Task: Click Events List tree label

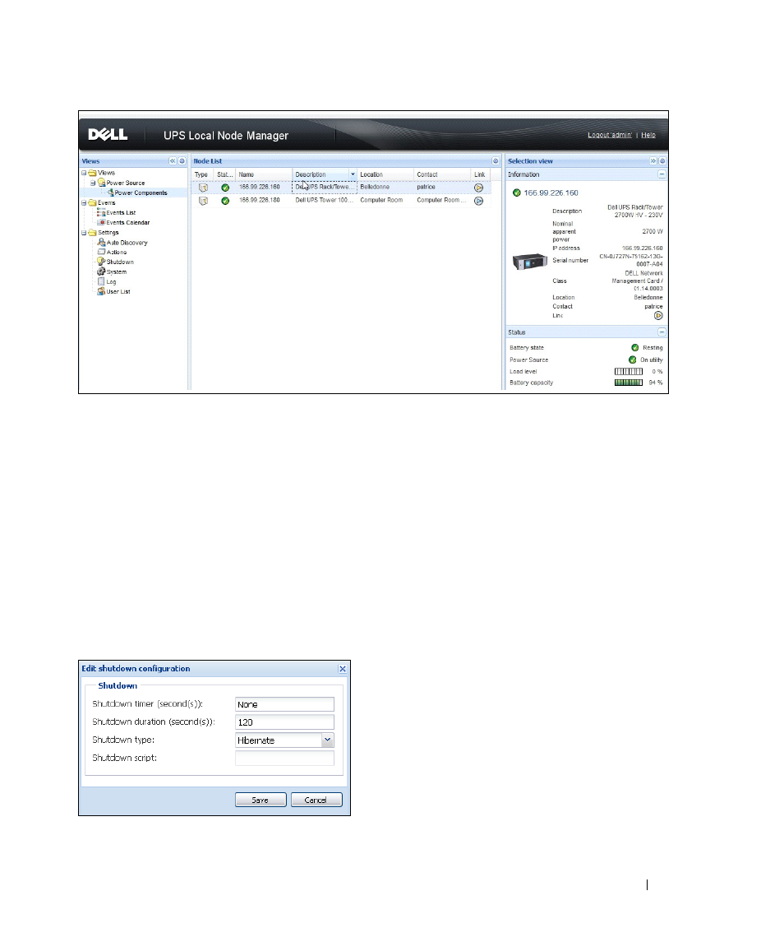Action: click(121, 213)
